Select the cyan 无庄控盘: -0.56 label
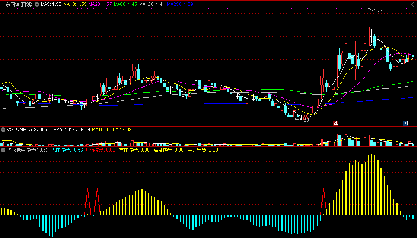This screenshot has height=238, width=417. pos(67,150)
